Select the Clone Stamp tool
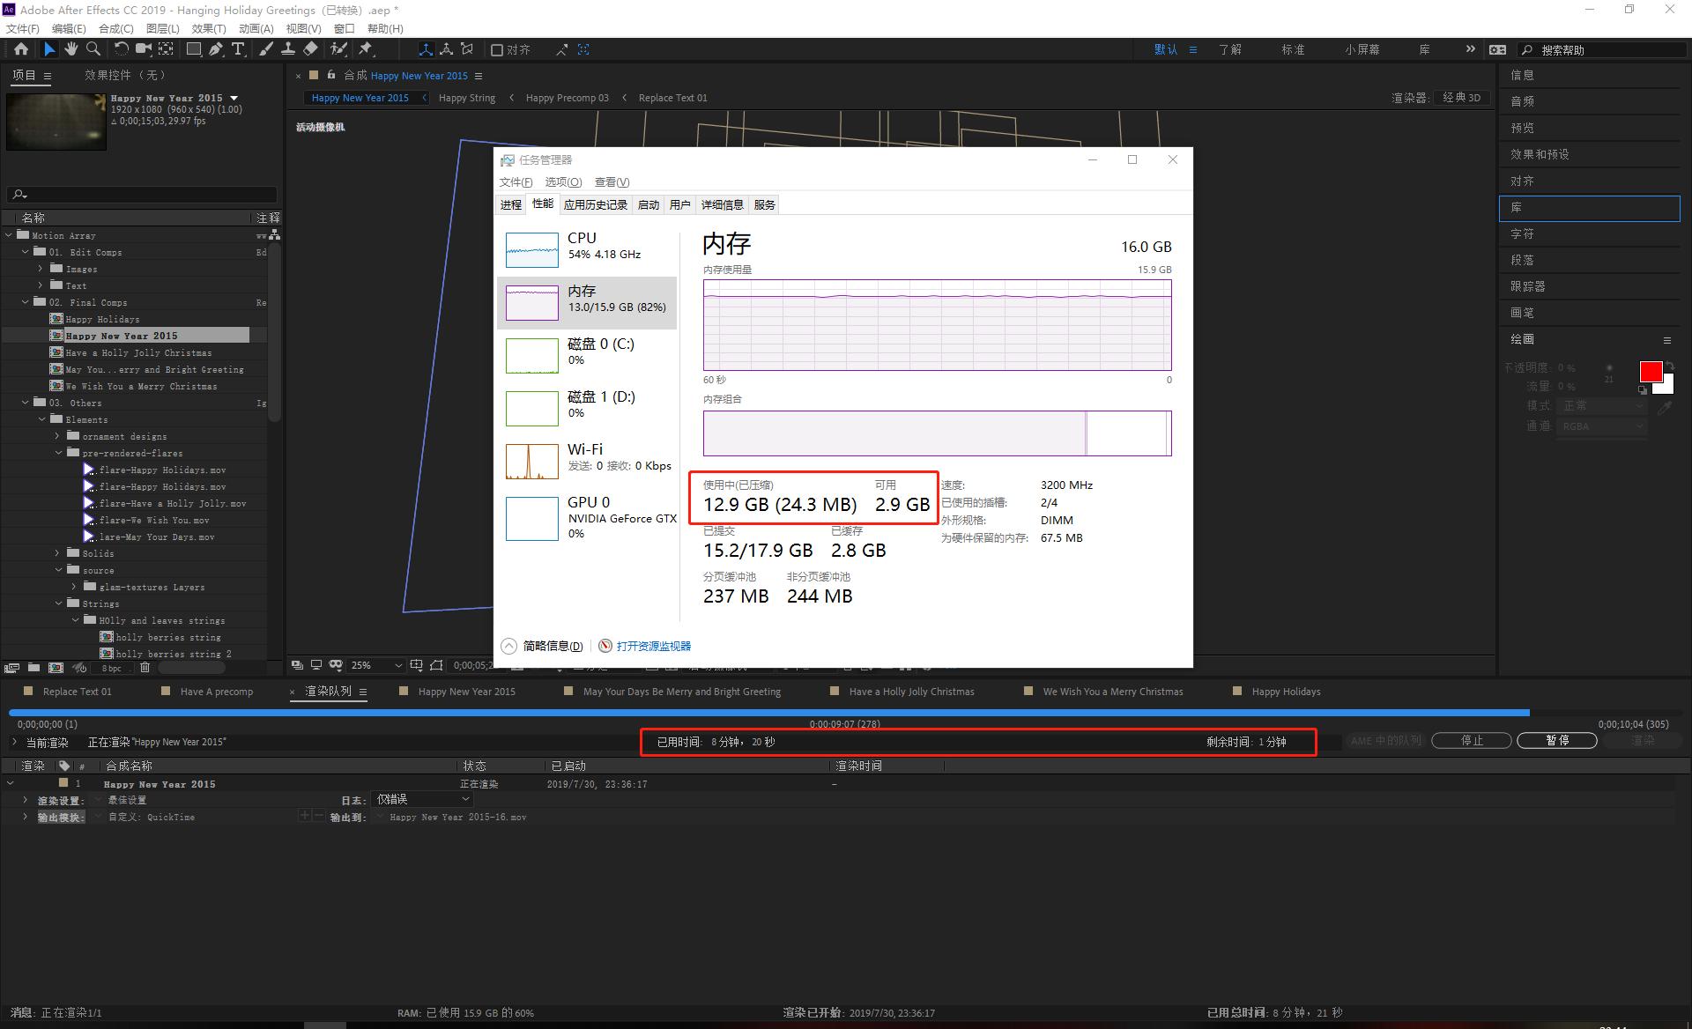1692x1029 pixels. pos(287,49)
